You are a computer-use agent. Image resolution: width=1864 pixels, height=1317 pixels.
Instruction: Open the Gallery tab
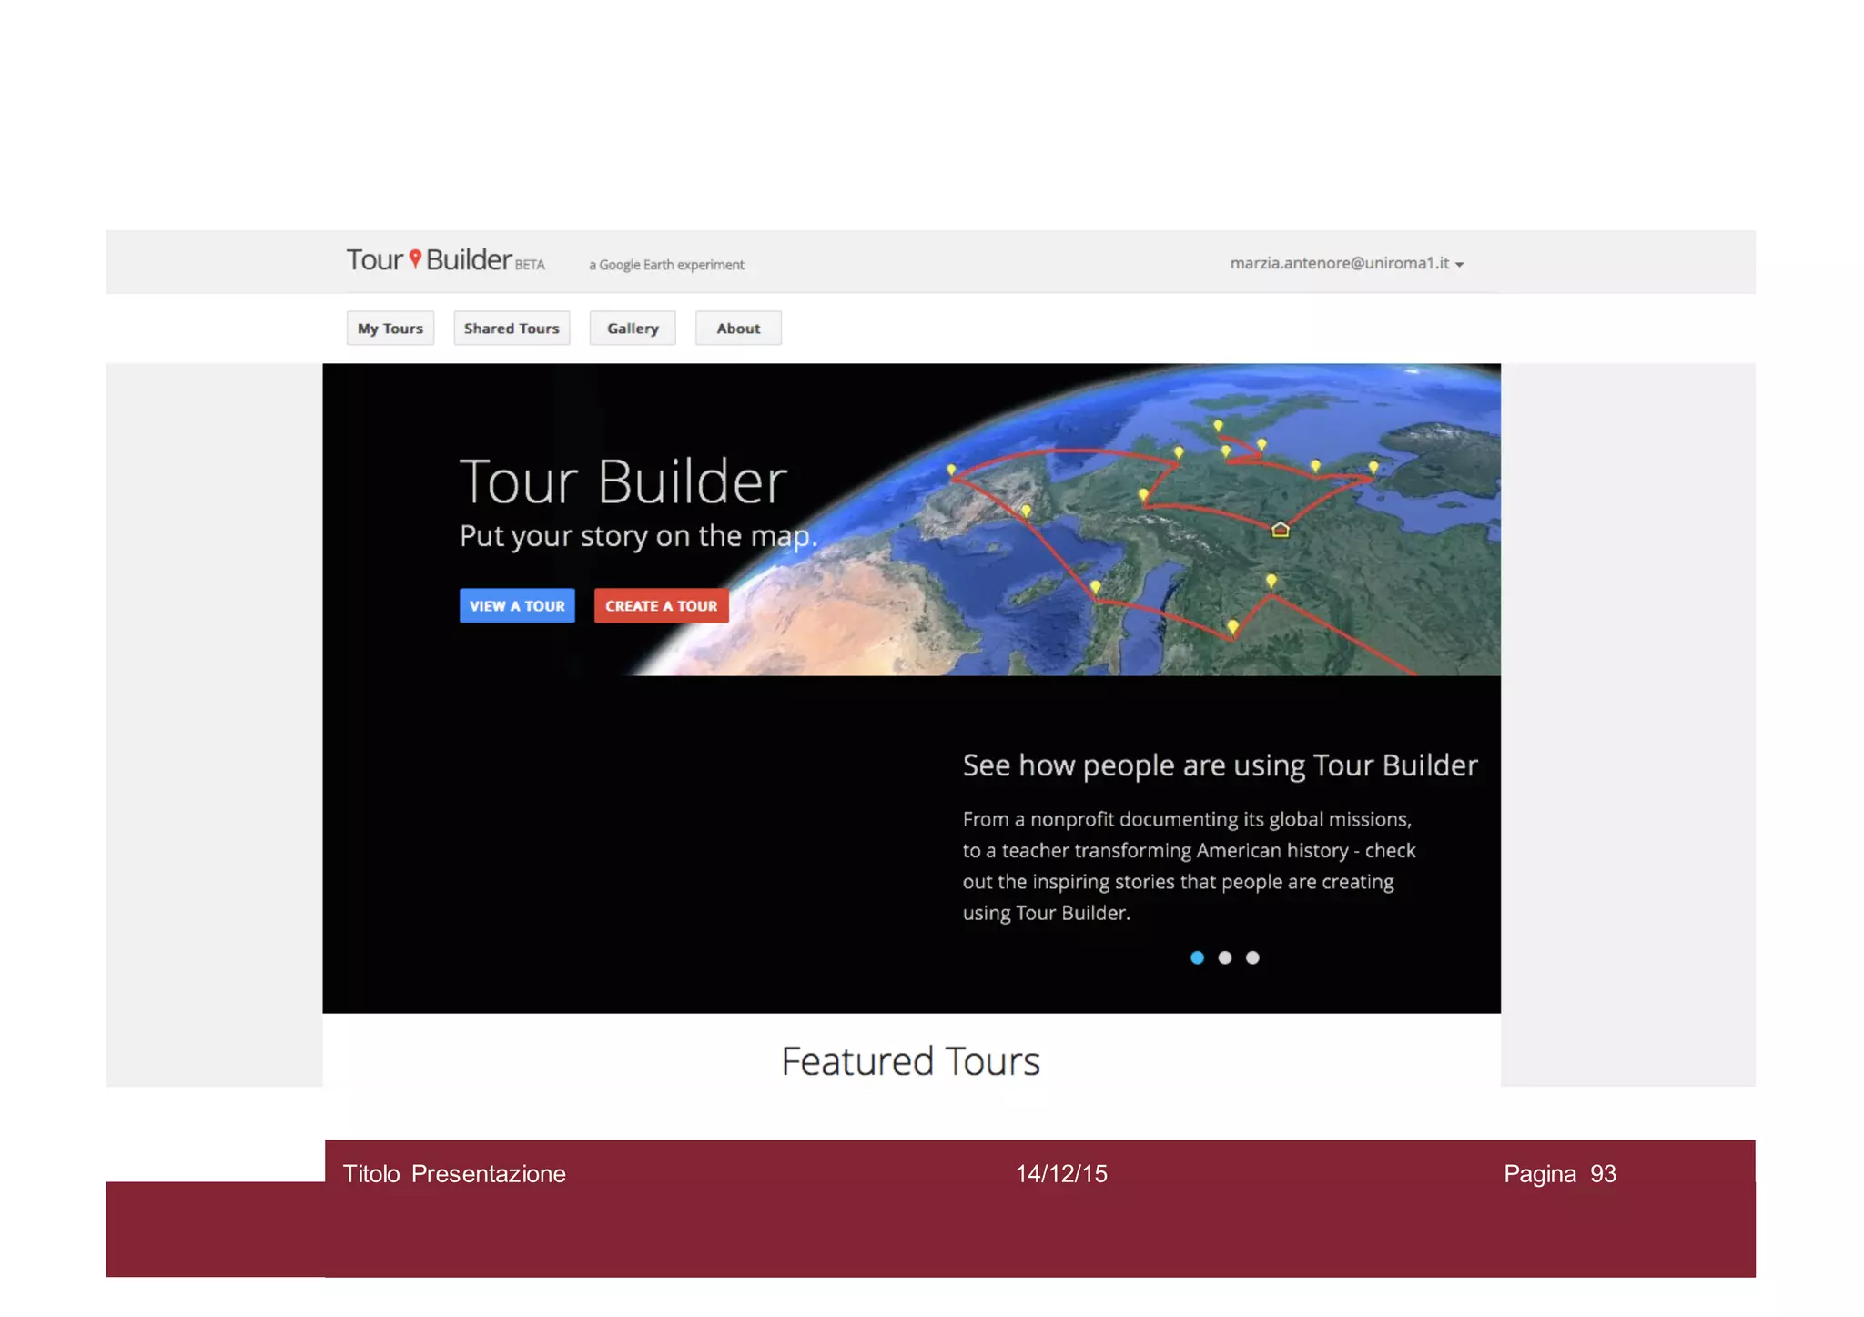point(633,329)
